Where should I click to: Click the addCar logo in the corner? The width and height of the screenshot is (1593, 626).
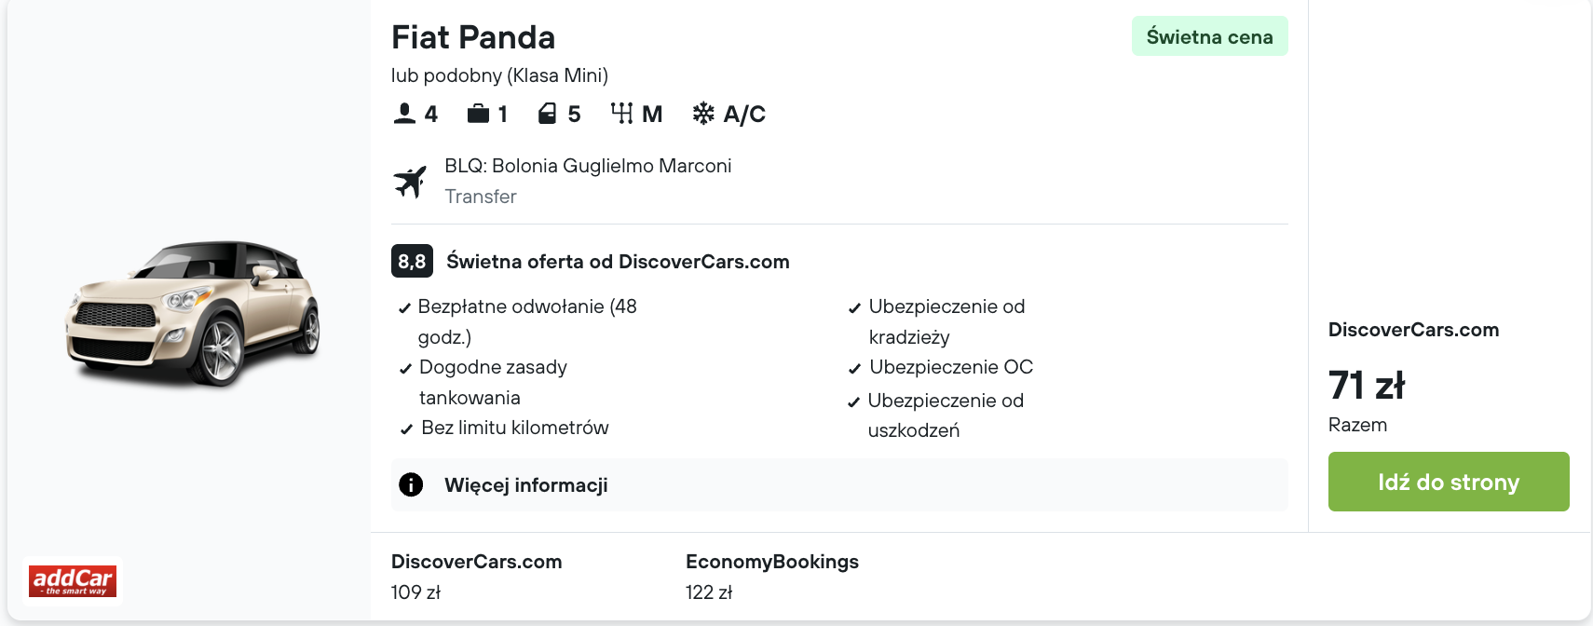(x=75, y=580)
